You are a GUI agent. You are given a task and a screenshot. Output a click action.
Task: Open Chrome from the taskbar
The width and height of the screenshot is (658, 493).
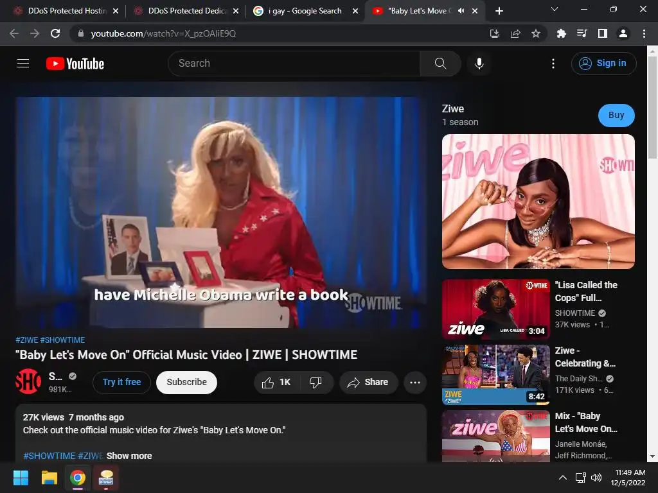pos(78,478)
